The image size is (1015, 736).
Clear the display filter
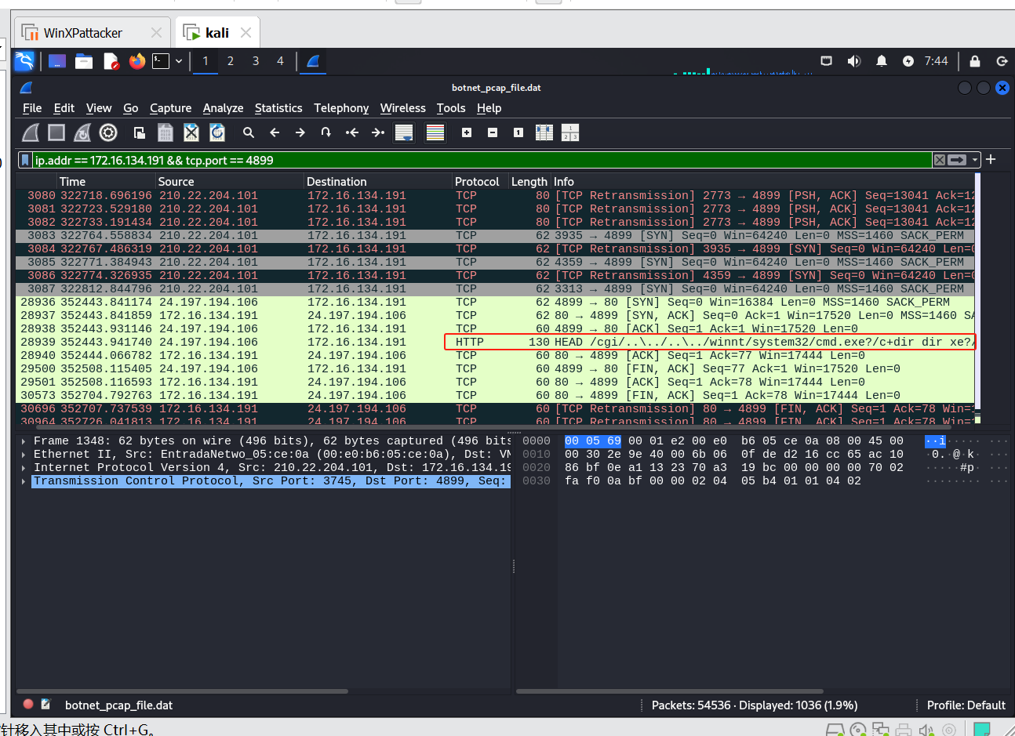[x=939, y=160]
